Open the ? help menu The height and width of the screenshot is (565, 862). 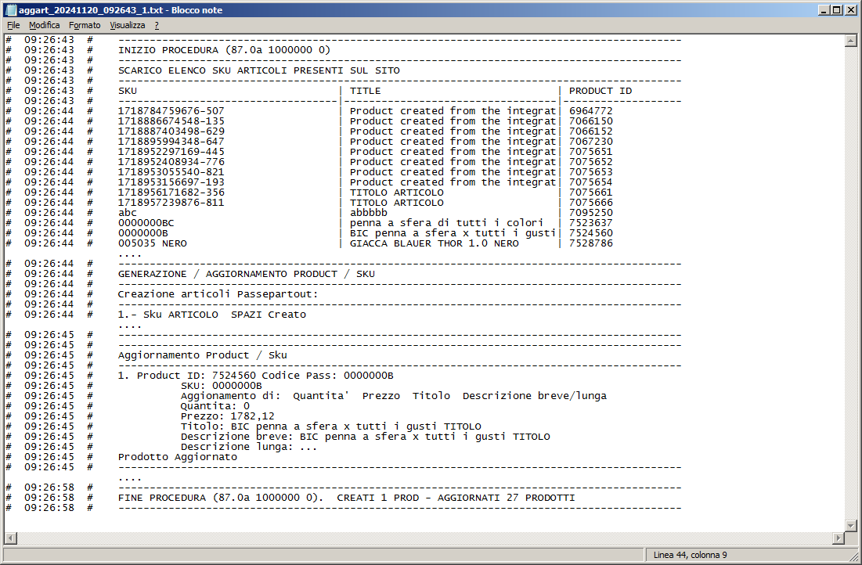click(x=157, y=25)
